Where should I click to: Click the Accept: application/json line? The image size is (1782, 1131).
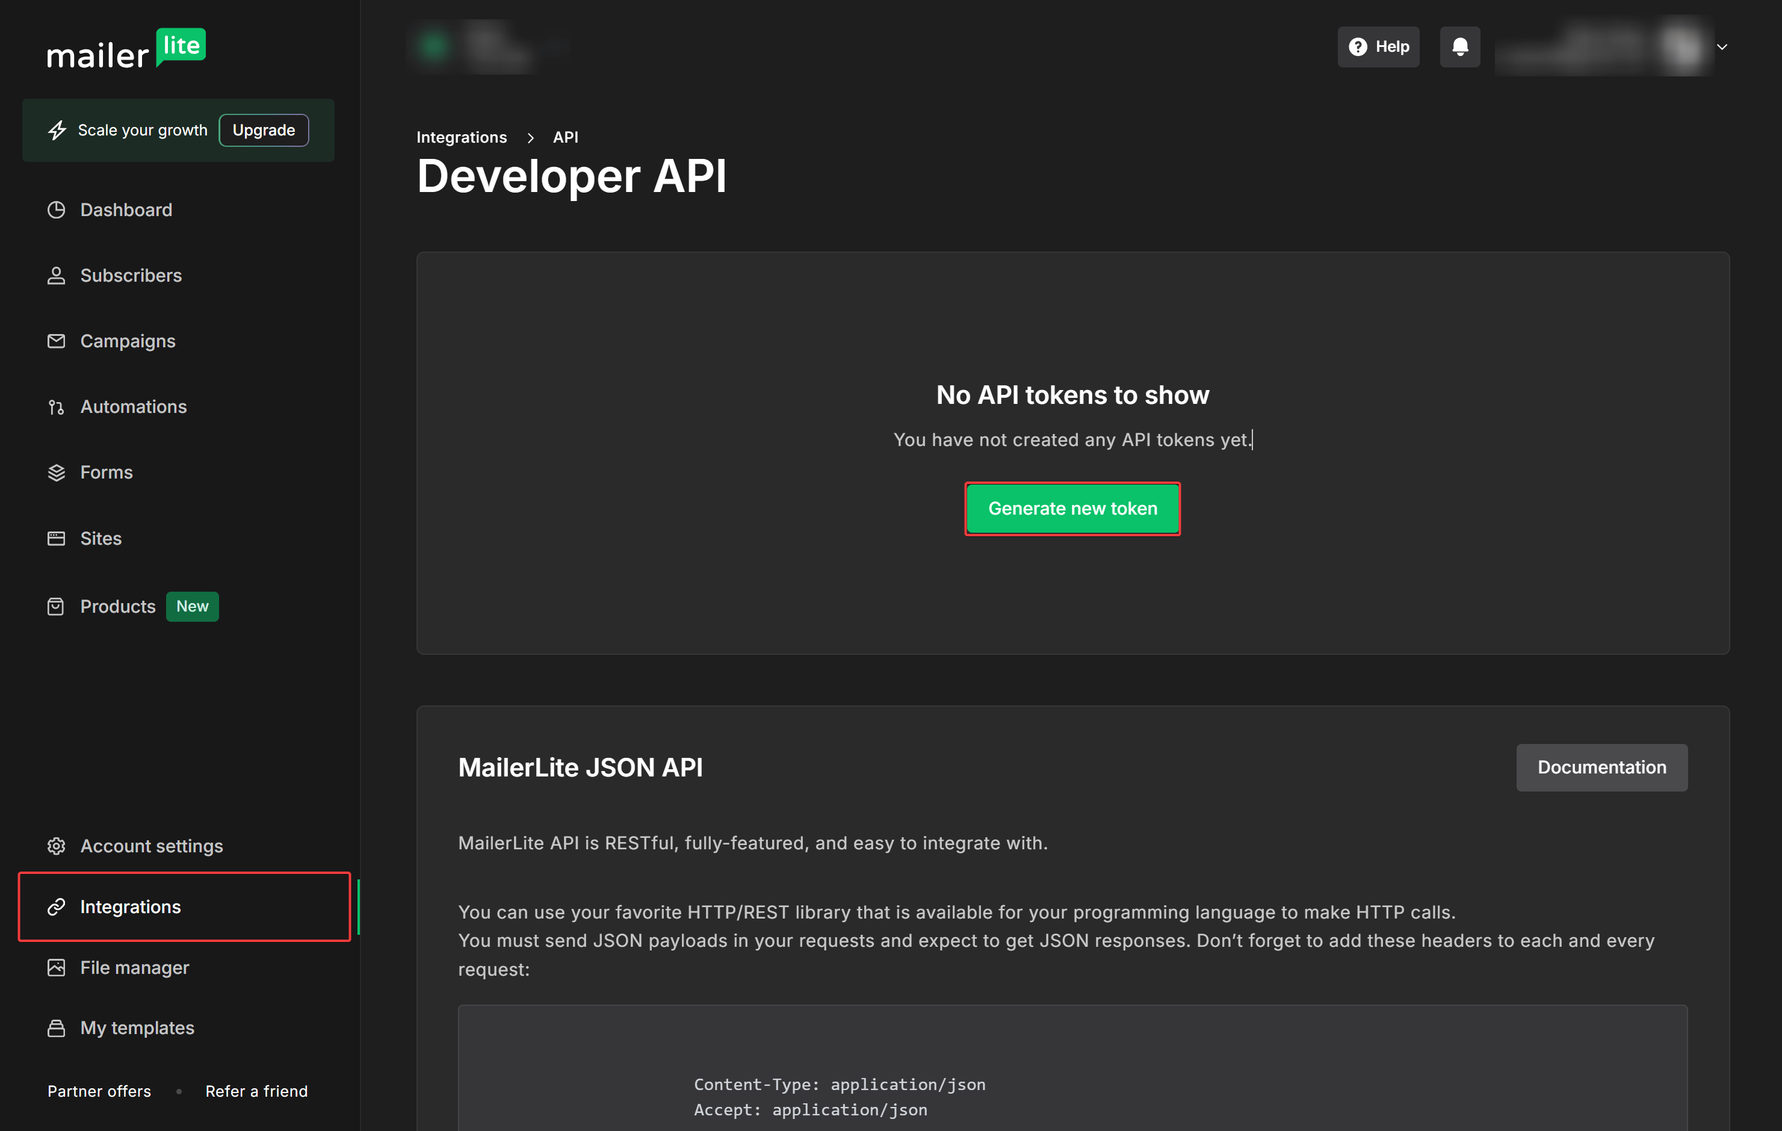(x=810, y=1111)
